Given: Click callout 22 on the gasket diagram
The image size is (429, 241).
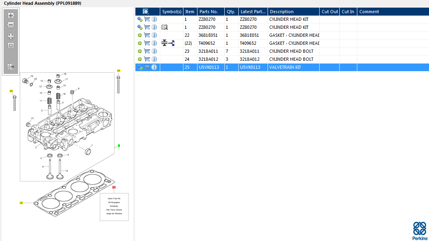Looking at the screenshot, I should click(21, 203).
